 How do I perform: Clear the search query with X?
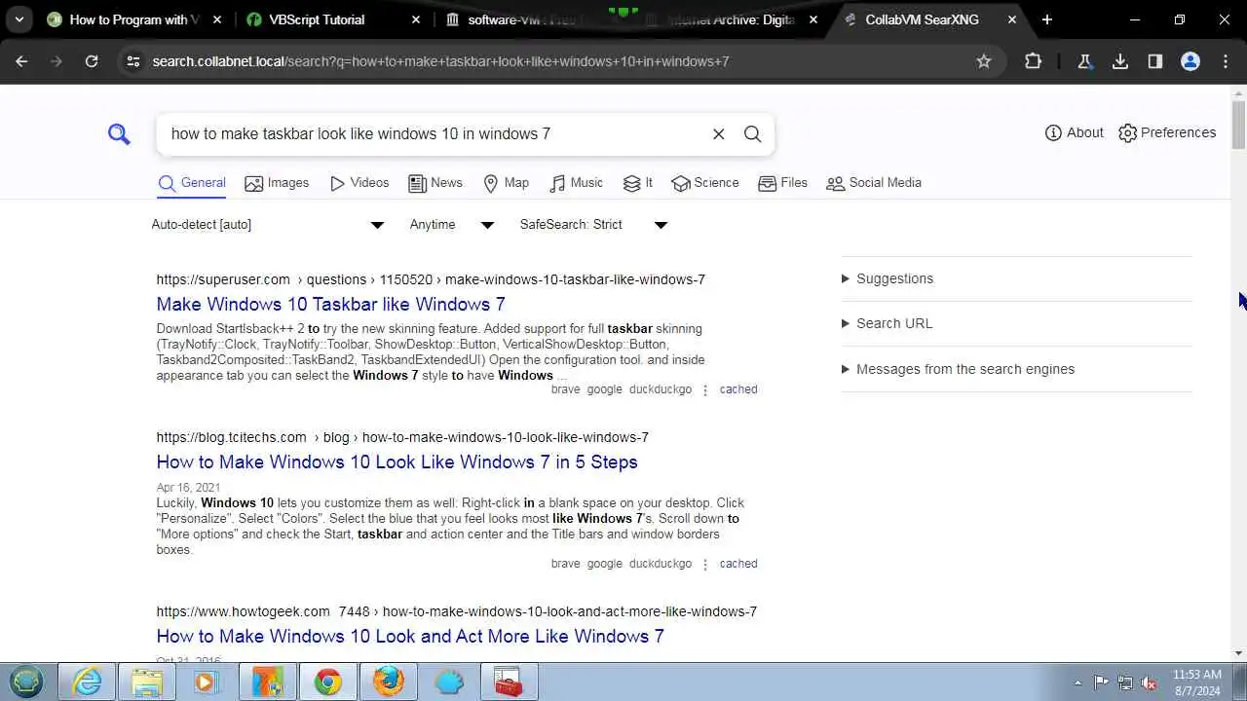(x=719, y=133)
